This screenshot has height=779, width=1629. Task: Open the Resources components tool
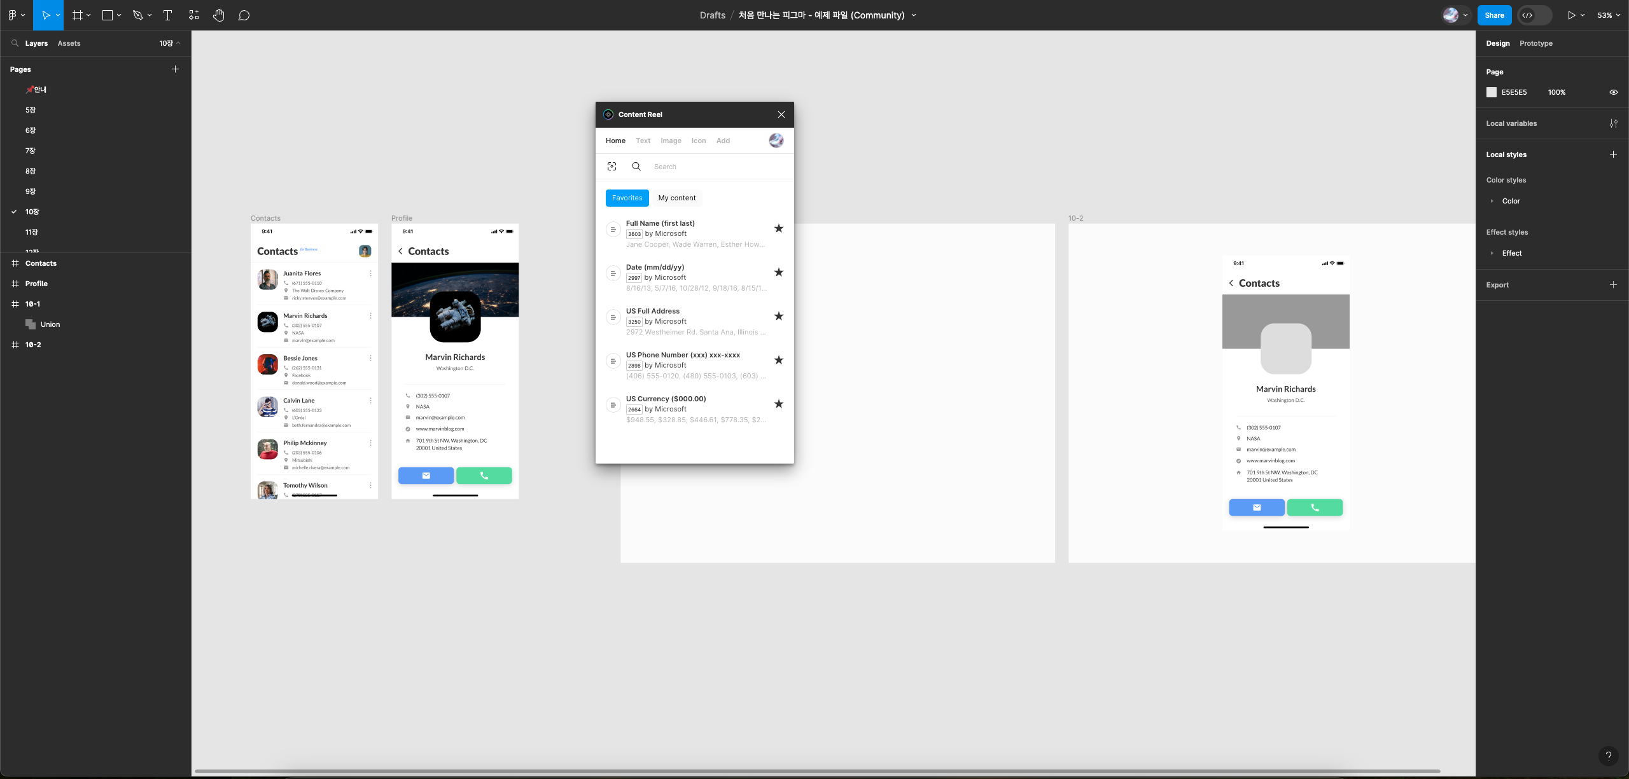point(194,15)
